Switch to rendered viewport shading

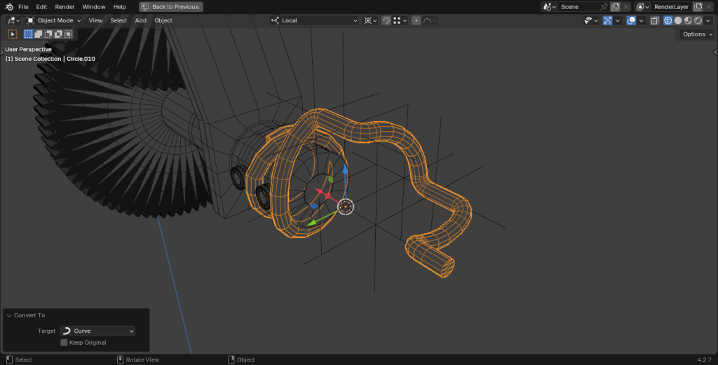(698, 20)
